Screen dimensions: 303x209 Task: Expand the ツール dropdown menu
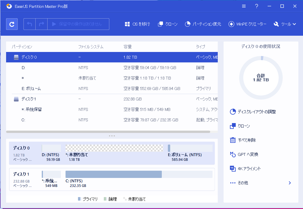pos(285,24)
